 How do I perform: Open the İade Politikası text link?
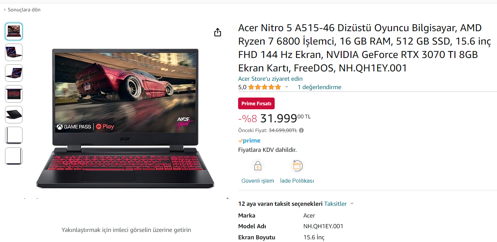[x=297, y=181]
